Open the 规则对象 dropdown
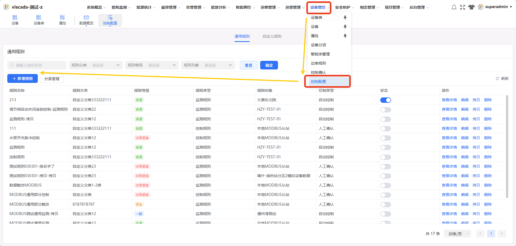This screenshot has height=246, width=516. tap(208, 65)
